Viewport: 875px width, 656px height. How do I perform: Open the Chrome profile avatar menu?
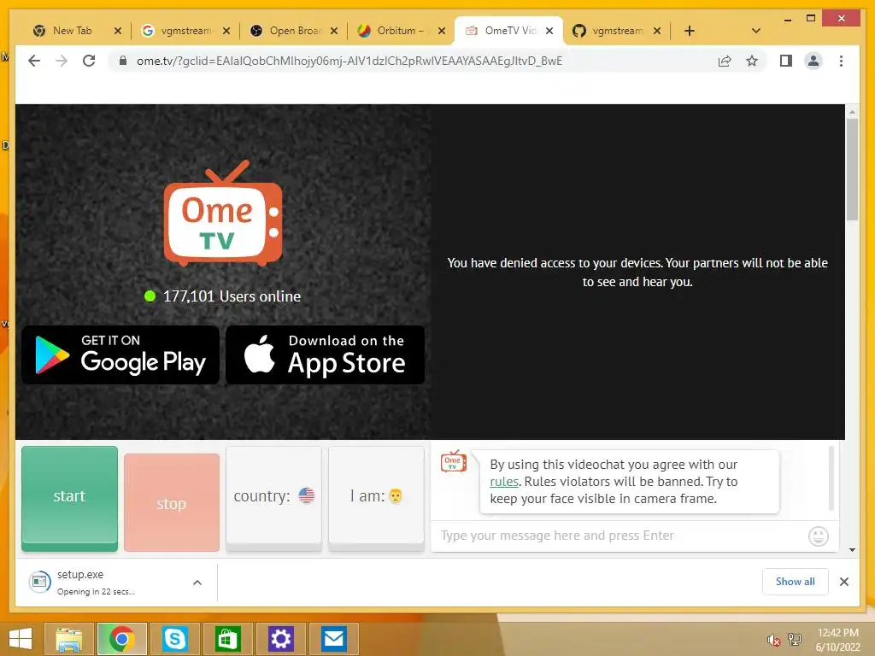(813, 61)
